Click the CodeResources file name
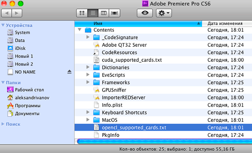This screenshot has width=252, height=153. point(119,53)
